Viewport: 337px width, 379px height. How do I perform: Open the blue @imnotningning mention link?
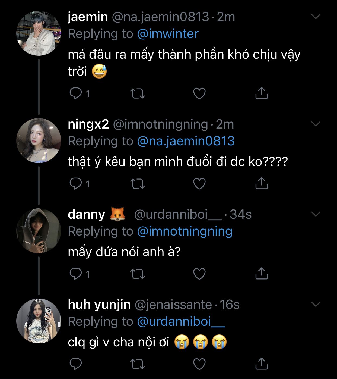(x=185, y=231)
